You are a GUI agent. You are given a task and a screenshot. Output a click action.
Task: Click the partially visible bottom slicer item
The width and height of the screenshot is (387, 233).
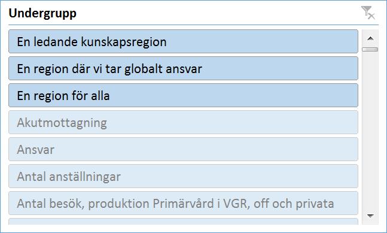[183, 222]
